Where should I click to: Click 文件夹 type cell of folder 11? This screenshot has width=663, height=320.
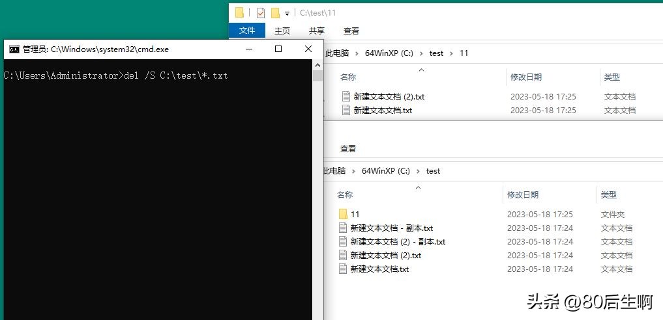coord(613,214)
